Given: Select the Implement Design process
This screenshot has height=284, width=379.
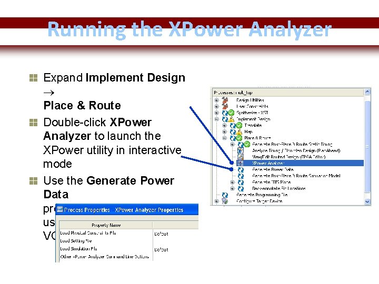Looking at the screenshot, I should pyautogui.click(x=253, y=119).
